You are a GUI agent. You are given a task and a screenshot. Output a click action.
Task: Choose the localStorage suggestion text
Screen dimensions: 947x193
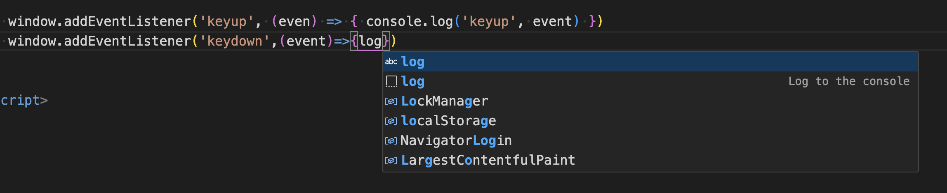tap(448, 121)
